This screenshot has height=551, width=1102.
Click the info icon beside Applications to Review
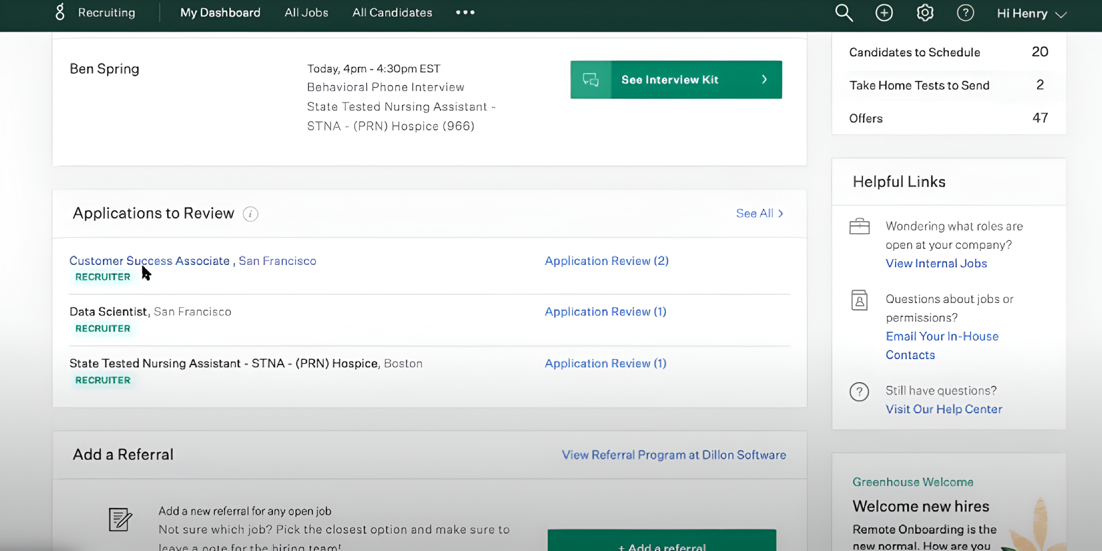coord(250,214)
